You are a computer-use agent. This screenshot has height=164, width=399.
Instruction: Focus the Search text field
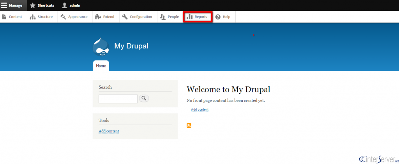coord(118,99)
